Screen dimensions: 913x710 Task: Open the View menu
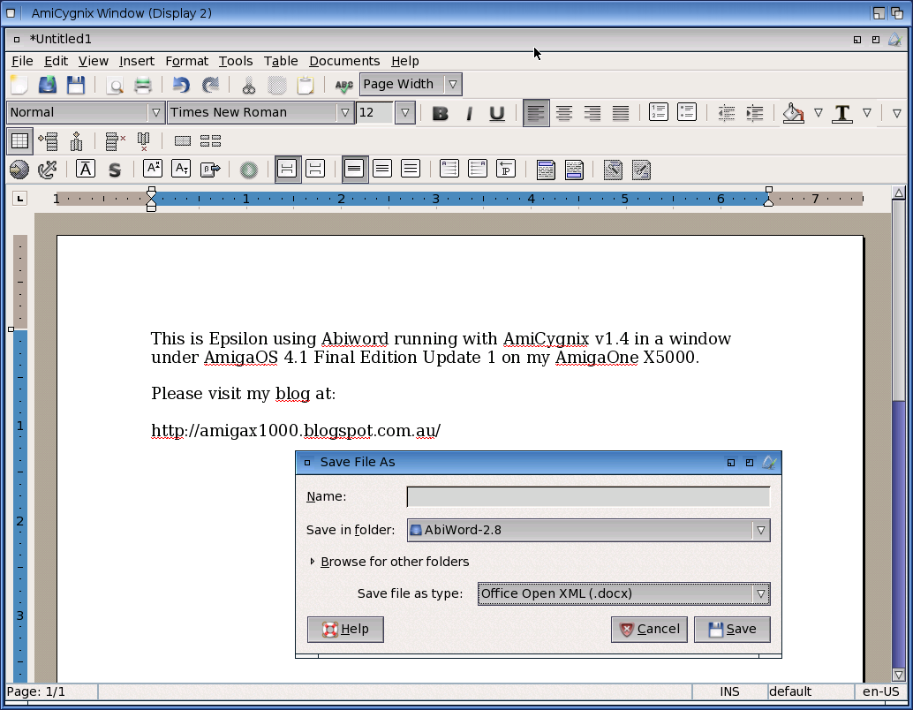94,61
